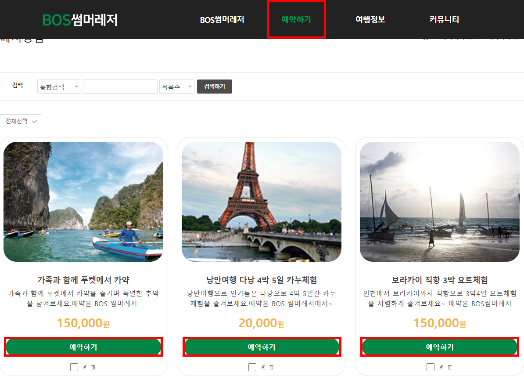This screenshot has height=376, width=524.
Task: Expand the 전체선택 dropdown
Action: pyautogui.click(x=20, y=122)
